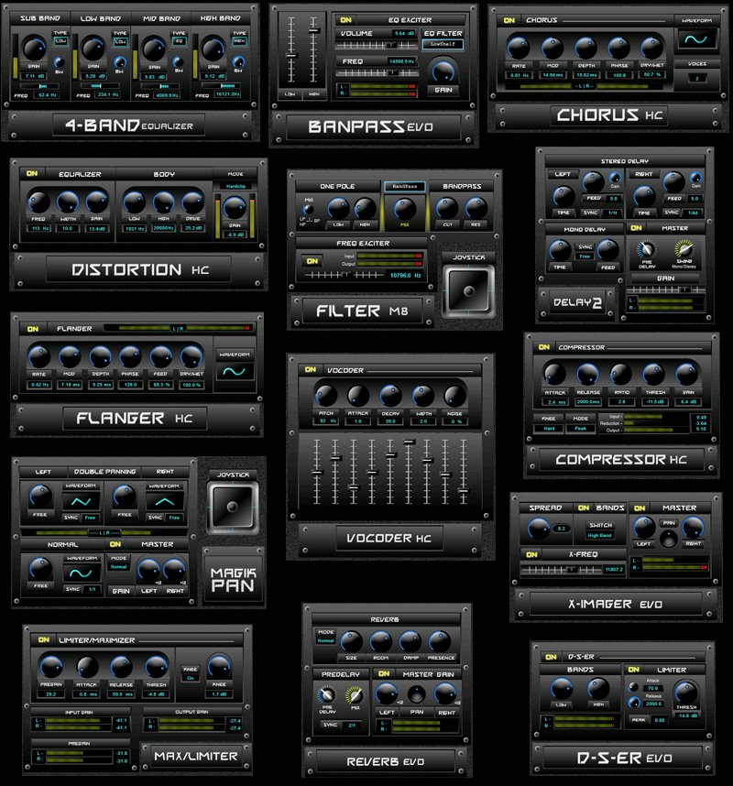Viewport: 733px width, 786px height.
Task: Select the Peak mode box on Compressor HC
Action: click(x=580, y=427)
